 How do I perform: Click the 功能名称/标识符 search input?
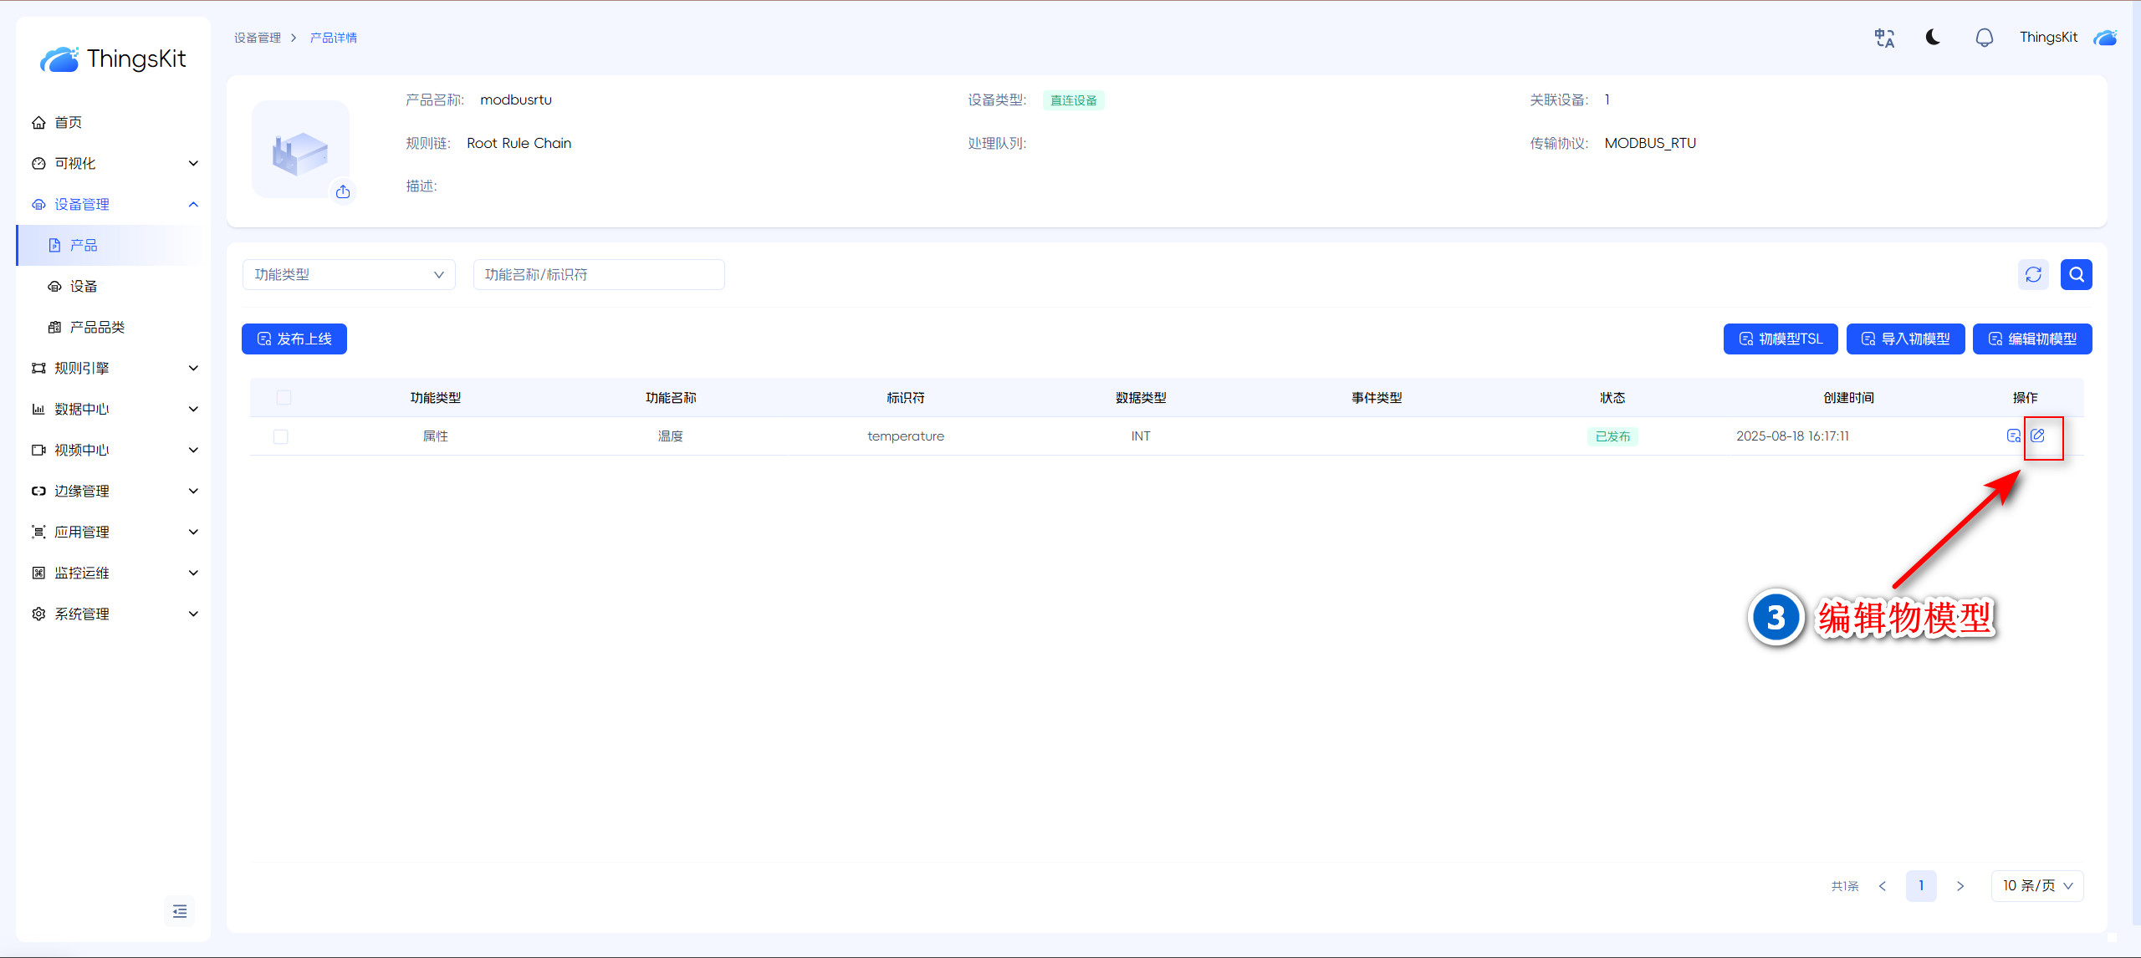click(599, 274)
